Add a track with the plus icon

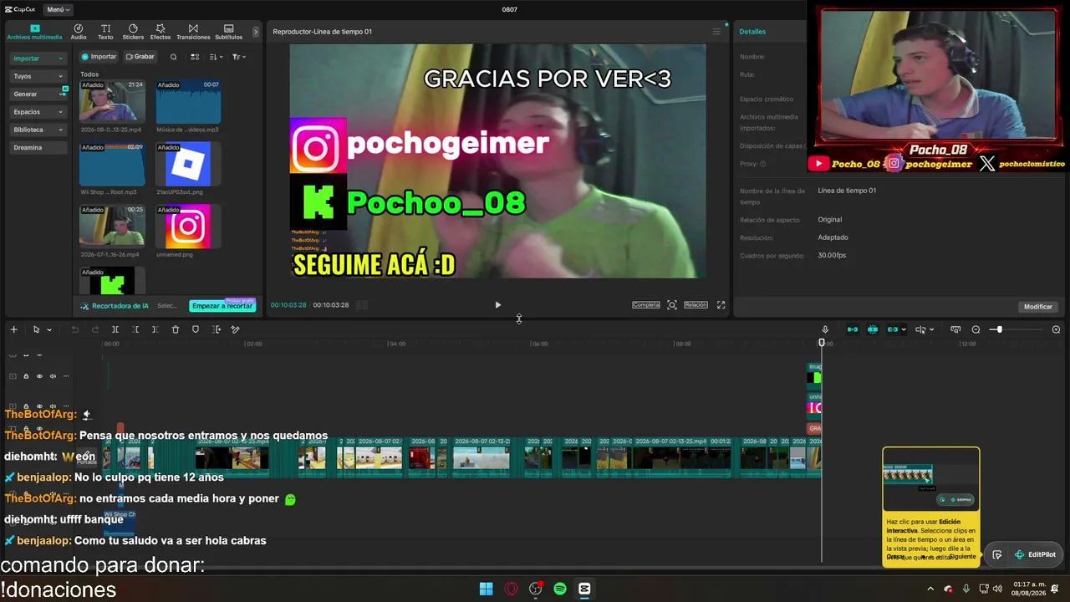pos(13,329)
